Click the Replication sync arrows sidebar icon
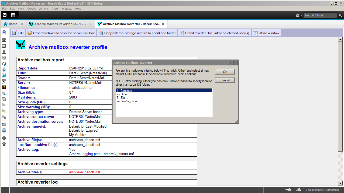The image size is (344, 193). (x=4, y=64)
